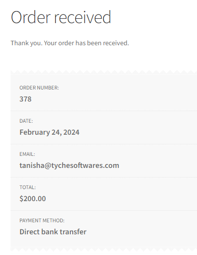Click the EMAIL label
The image size is (197, 255).
point(27,154)
